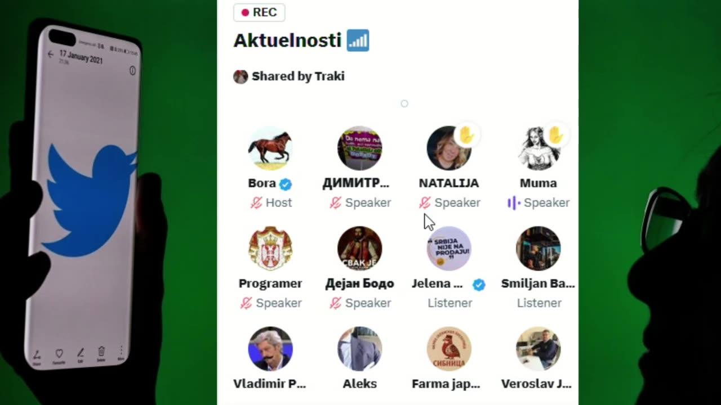Click Jelena's blue verified badge
The image size is (721, 405).
pyautogui.click(x=479, y=285)
